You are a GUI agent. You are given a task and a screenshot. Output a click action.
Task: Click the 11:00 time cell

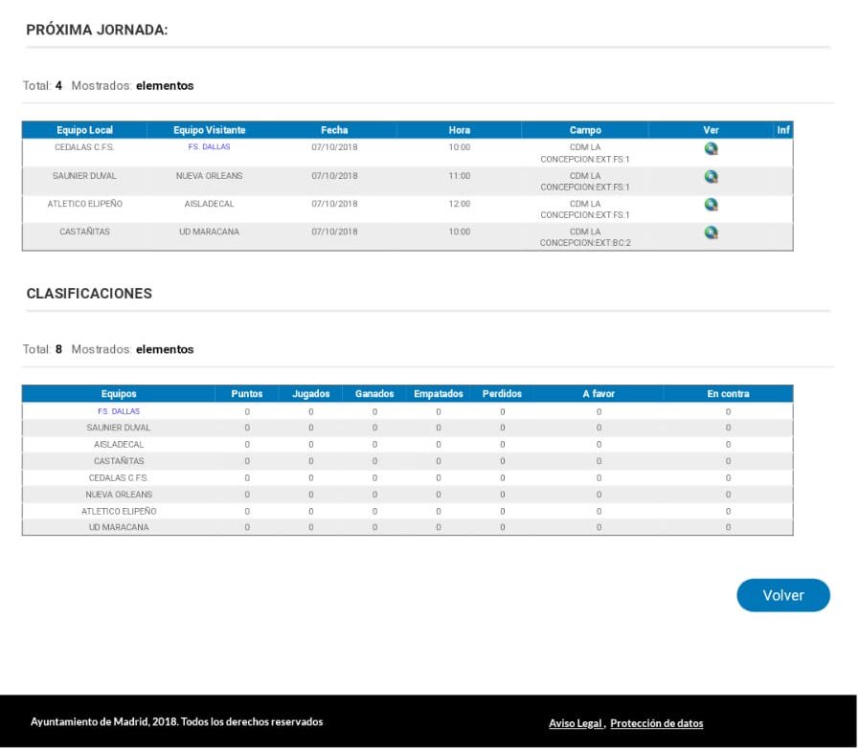pos(460,176)
